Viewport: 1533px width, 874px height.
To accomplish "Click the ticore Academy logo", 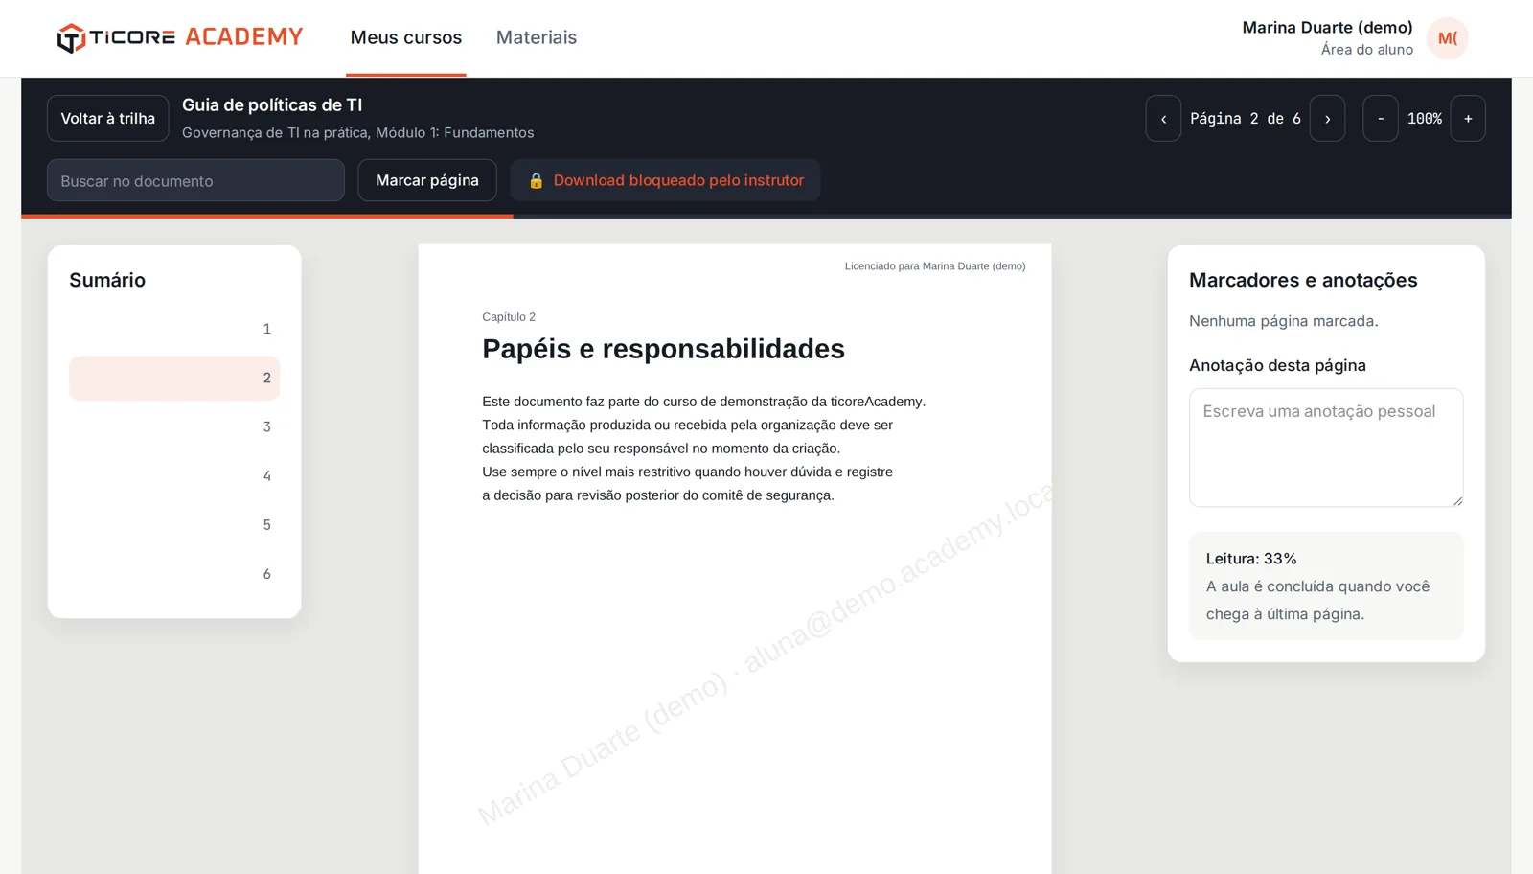I will coord(180,37).
